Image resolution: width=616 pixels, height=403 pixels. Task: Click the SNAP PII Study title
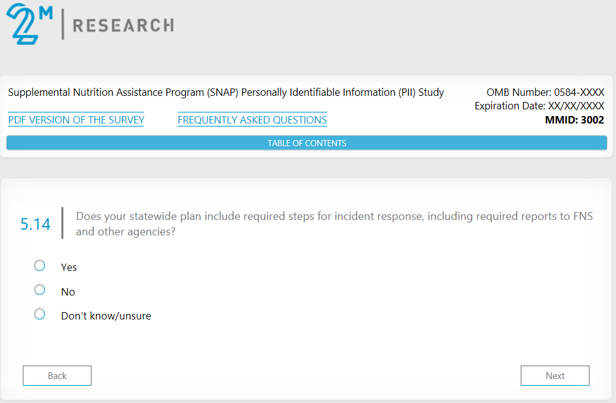226,93
